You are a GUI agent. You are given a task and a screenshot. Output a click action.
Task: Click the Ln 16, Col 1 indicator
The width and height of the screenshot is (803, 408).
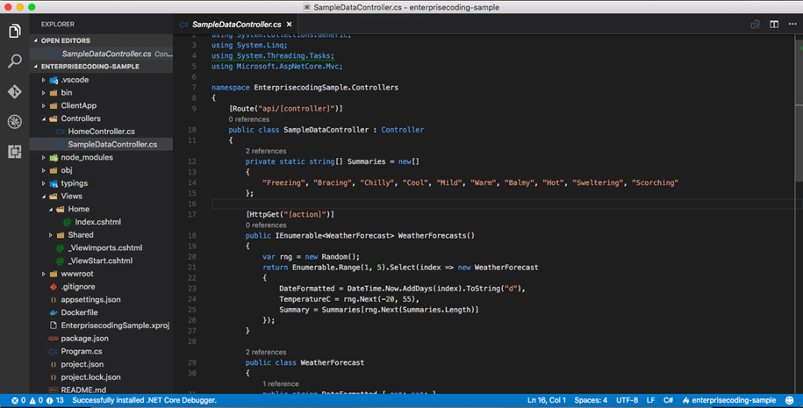pyautogui.click(x=547, y=400)
